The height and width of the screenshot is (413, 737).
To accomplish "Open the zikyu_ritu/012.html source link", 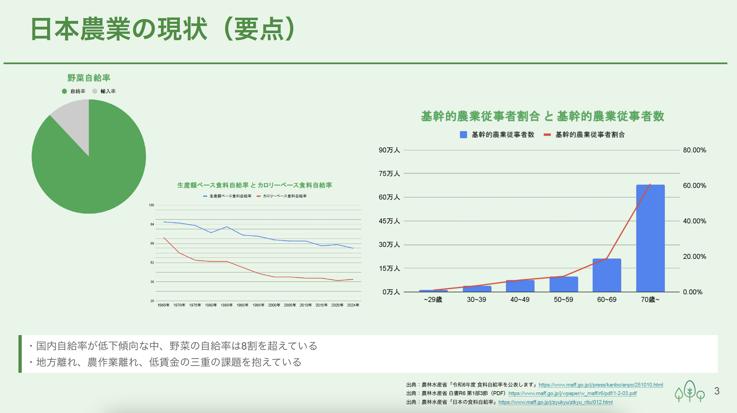I will pyautogui.click(x=555, y=402).
